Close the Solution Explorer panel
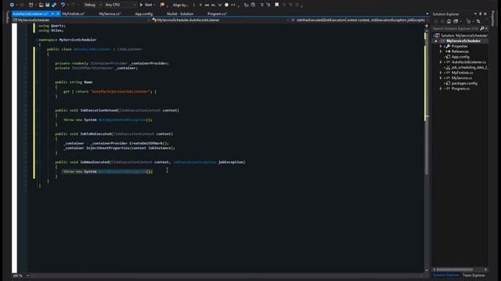The height and width of the screenshot is (281, 501). [x=485, y=14]
